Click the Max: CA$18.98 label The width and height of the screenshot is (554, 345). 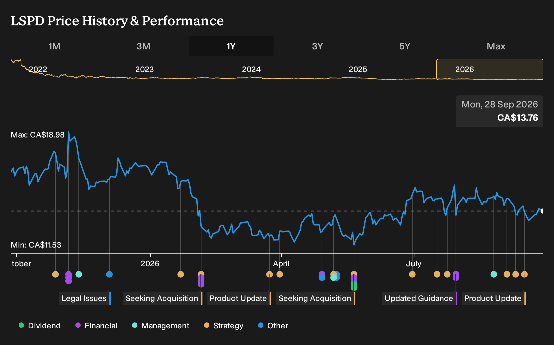[x=38, y=135]
